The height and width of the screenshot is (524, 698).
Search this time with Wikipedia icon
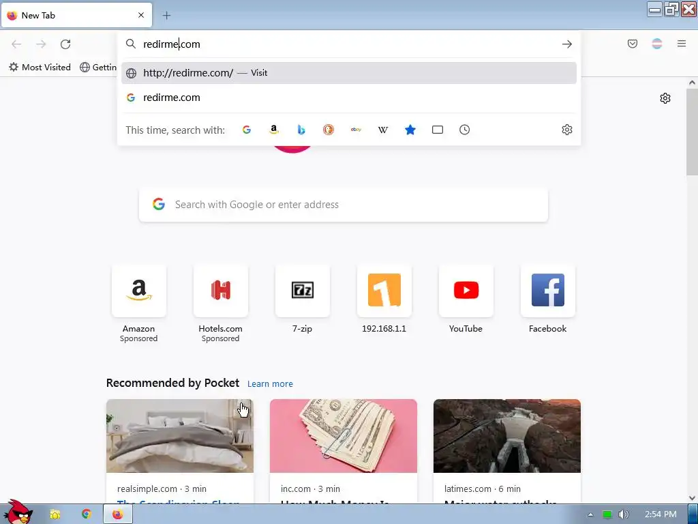click(x=383, y=130)
